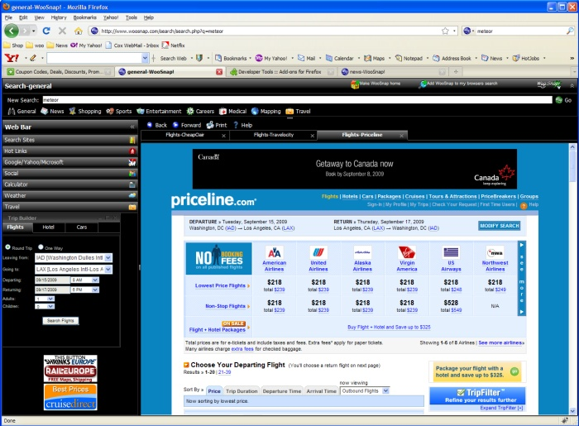
Task: Select the General search category
Action: (x=22, y=111)
